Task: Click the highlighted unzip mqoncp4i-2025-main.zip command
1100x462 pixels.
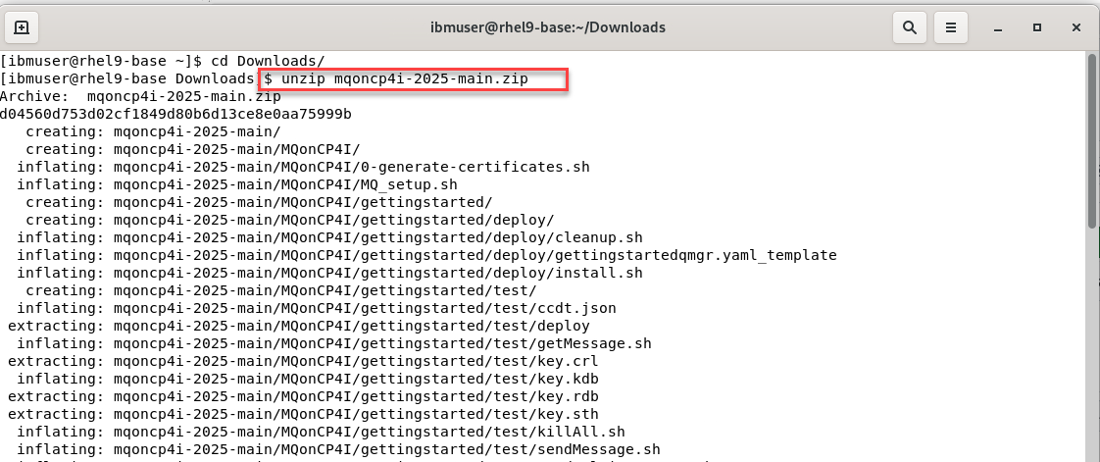Action: [x=413, y=78]
